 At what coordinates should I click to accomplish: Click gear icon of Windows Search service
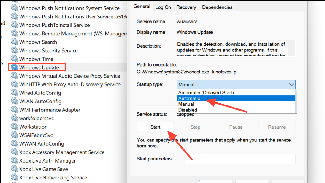pyautogui.click(x=15, y=42)
